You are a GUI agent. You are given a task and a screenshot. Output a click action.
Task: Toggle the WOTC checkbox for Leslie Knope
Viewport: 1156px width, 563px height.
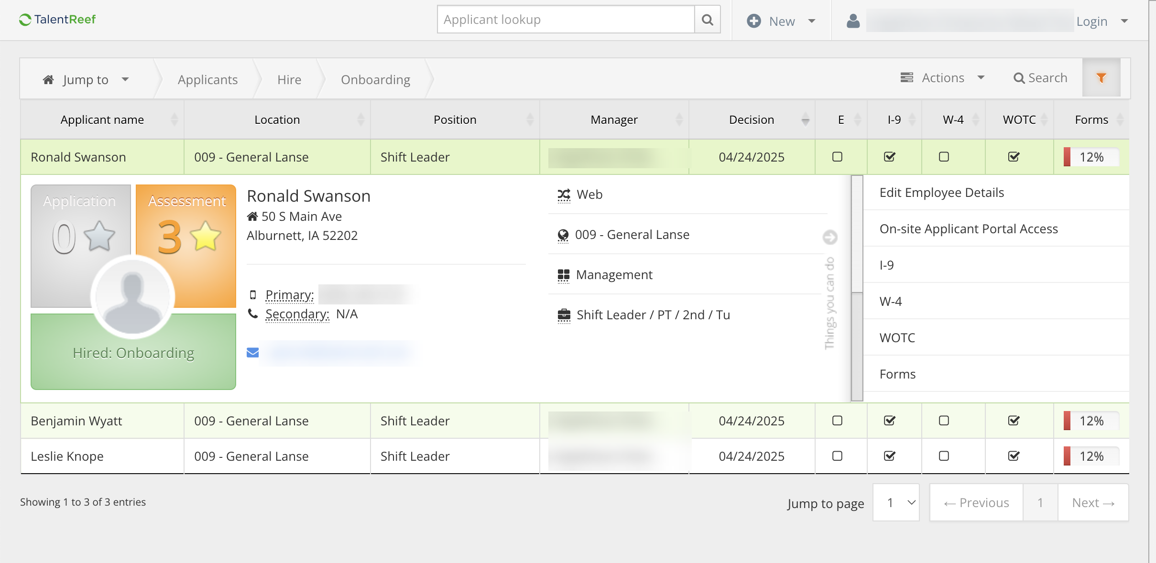[1014, 456]
